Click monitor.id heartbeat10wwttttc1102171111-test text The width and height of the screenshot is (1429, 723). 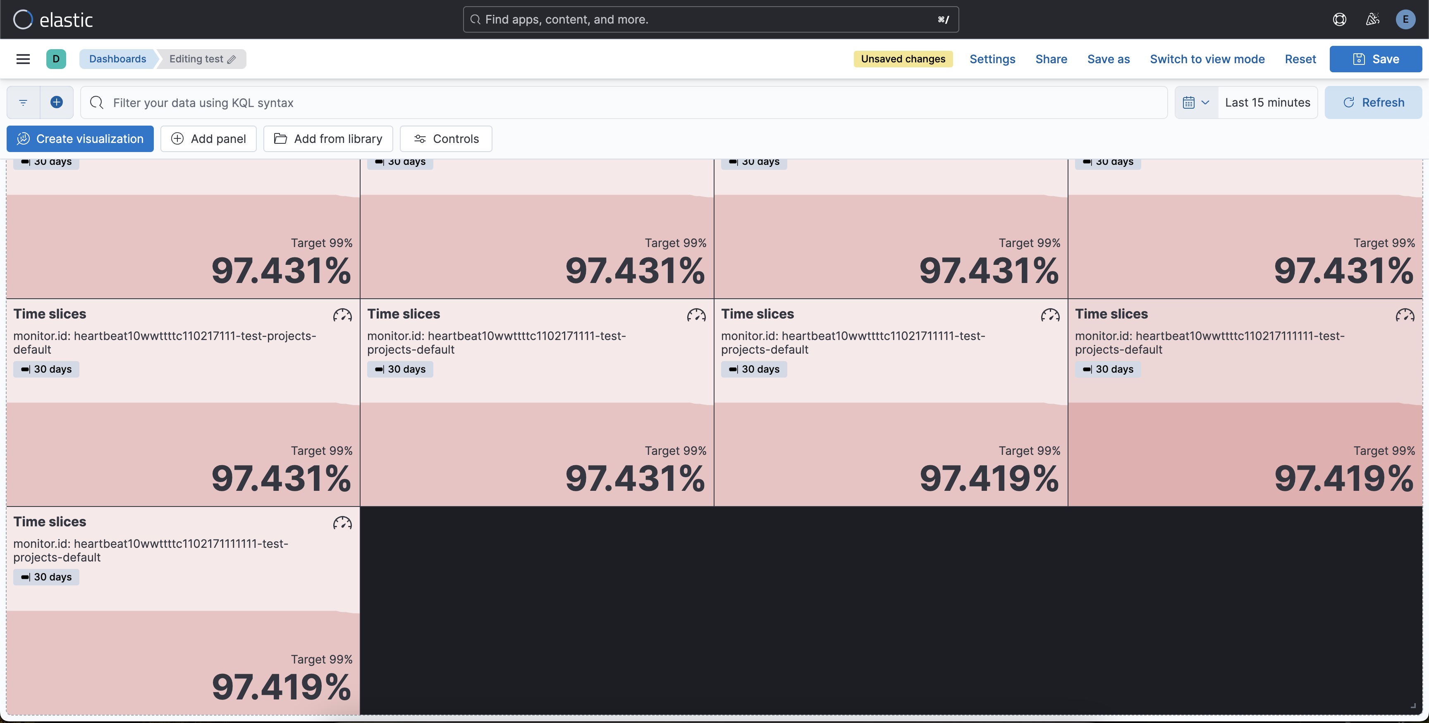click(497, 342)
